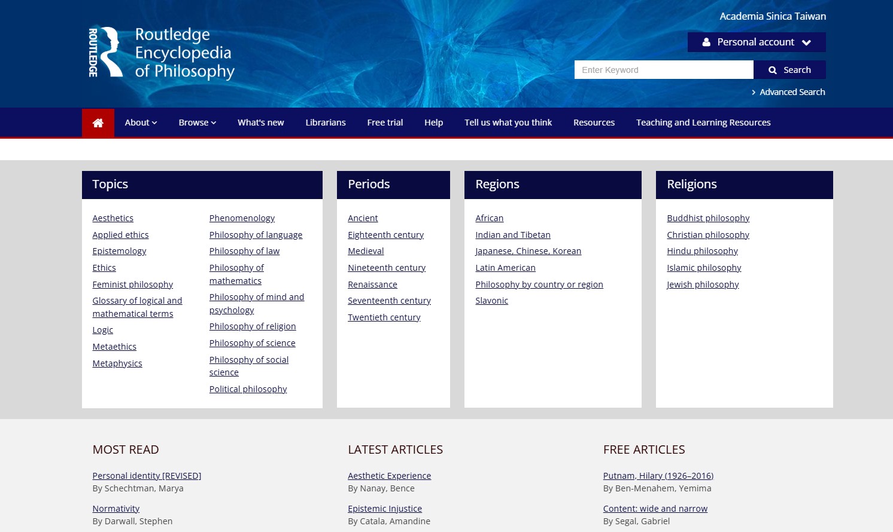Go to What's new page

click(261, 123)
